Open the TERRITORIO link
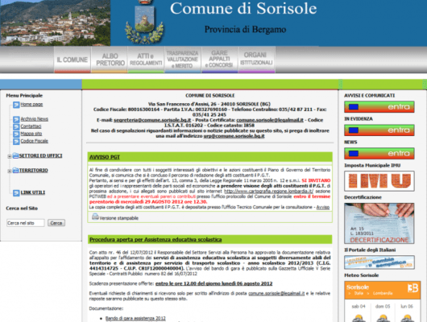Screen dimensions: 427x322 [x=34, y=171]
